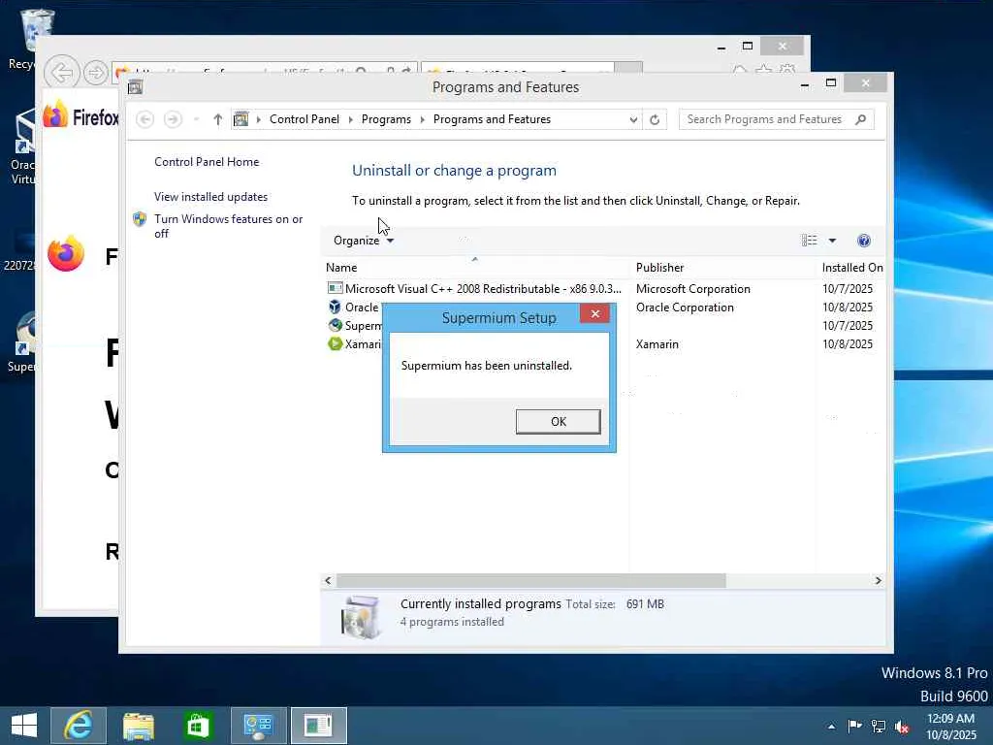The width and height of the screenshot is (993, 745).
Task: Click the Programs and Features window icon
Action: 135,87
